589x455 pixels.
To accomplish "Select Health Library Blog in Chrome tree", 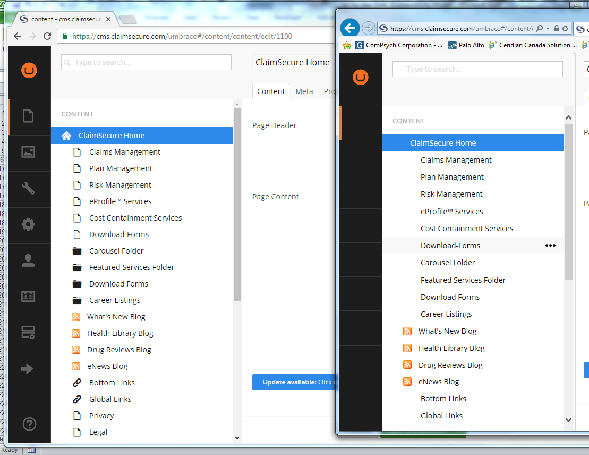I will point(120,333).
